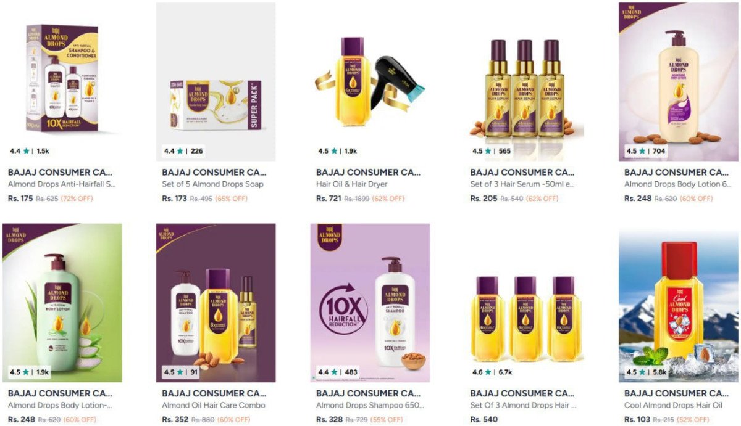
Task: Open the cream Body Lotion with almonds image
Action: click(679, 81)
